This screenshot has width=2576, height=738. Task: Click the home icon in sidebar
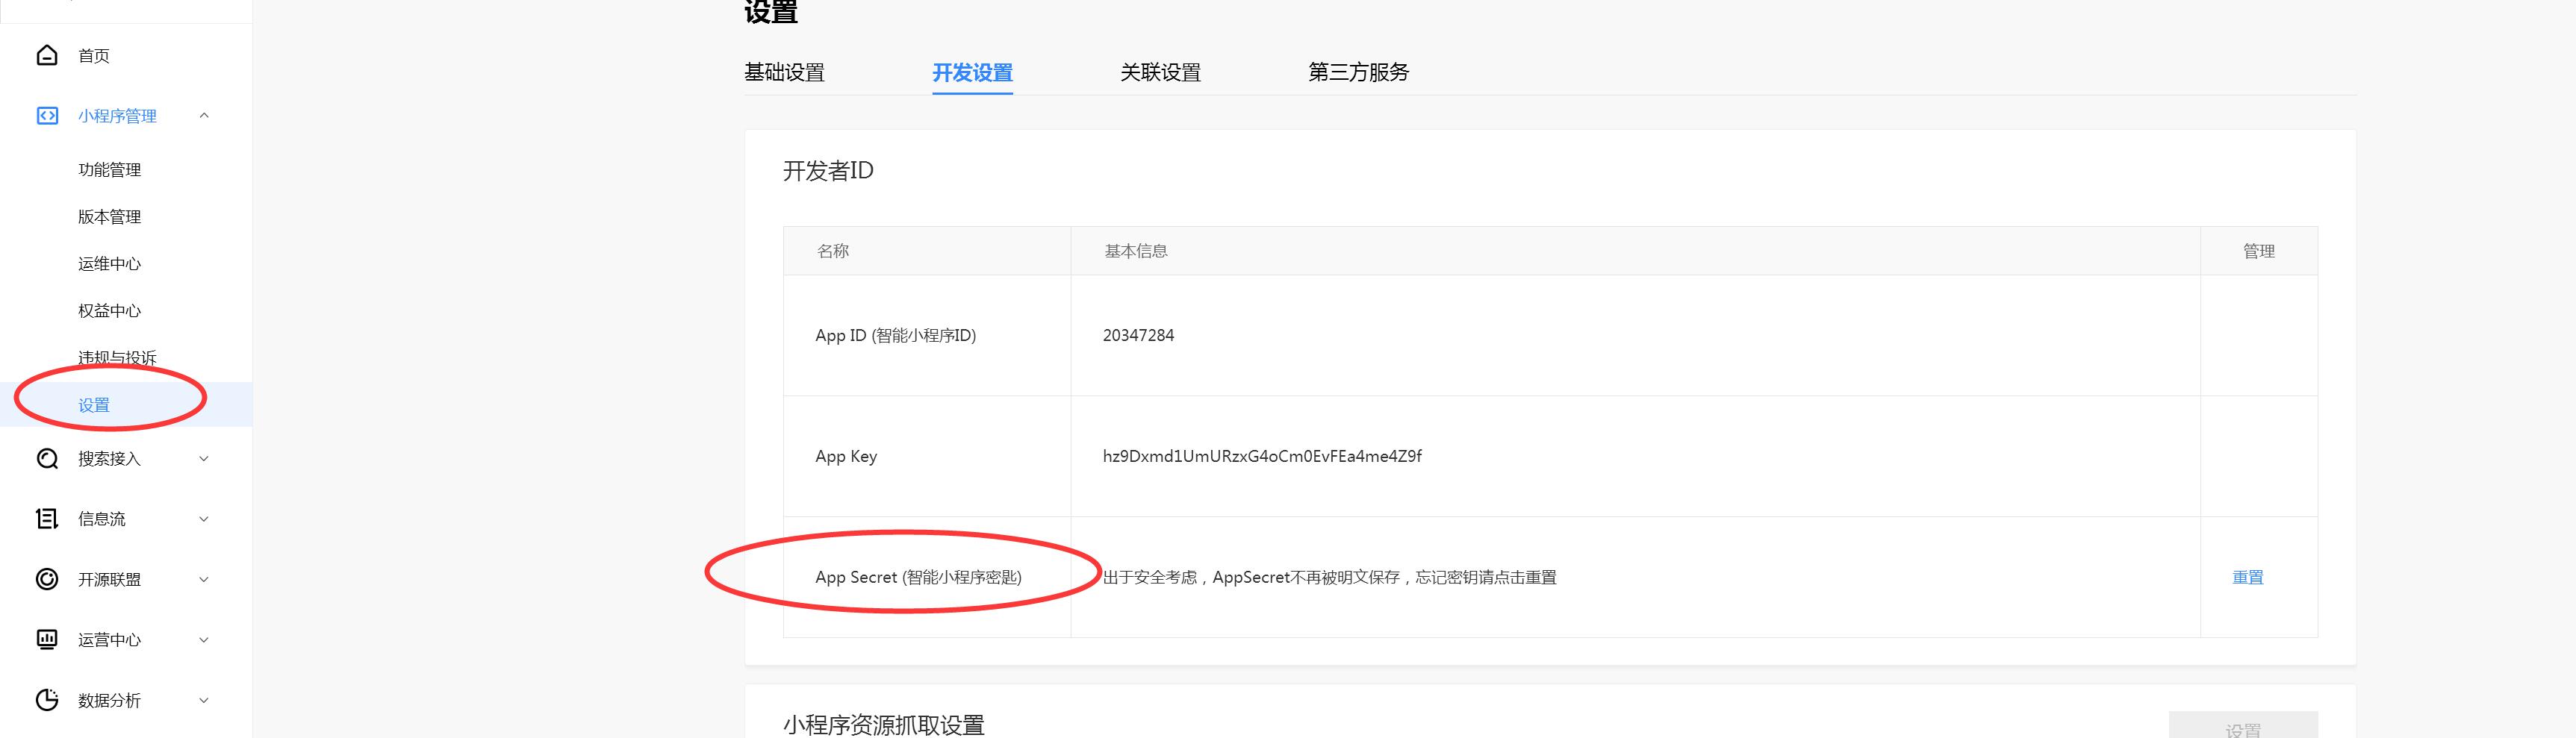point(47,55)
